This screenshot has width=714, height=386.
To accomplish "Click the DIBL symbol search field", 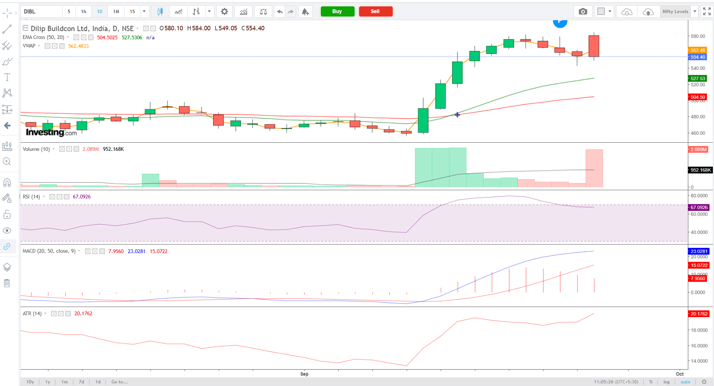I will tap(42, 12).
